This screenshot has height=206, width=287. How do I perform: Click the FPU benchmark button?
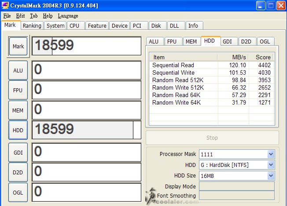[18, 90]
